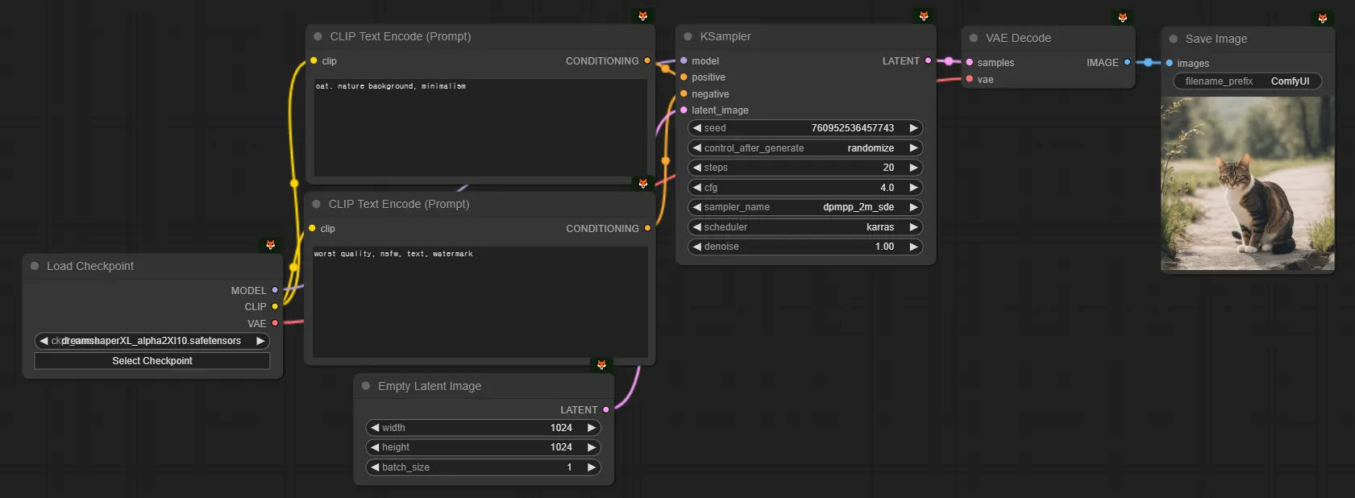Viewport: 1355px width, 498px height.
Task: Click the fox badge above KSampler node
Action: (x=924, y=16)
